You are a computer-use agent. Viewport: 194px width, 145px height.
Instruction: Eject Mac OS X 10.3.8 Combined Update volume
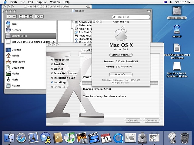[54, 42]
